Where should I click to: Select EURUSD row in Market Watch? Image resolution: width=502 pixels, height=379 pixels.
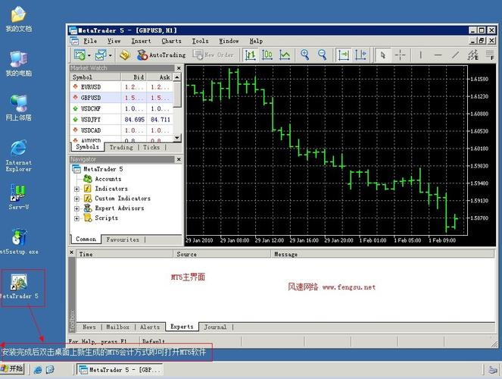tap(122, 87)
